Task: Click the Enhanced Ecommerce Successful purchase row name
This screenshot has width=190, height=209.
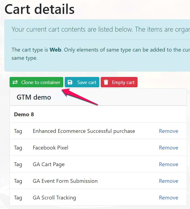Action: coord(84,131)
